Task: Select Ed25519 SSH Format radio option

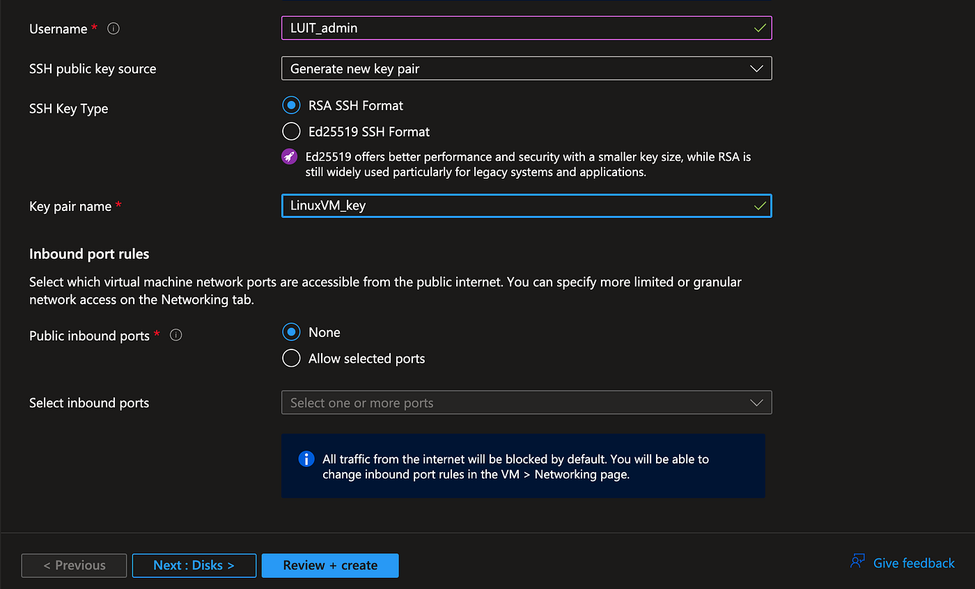Action: [291, 132]
